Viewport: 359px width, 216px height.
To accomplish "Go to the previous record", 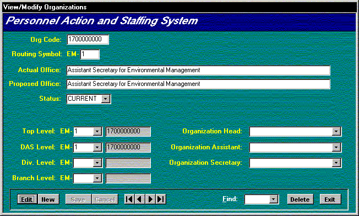I will (x=140, y=199).
